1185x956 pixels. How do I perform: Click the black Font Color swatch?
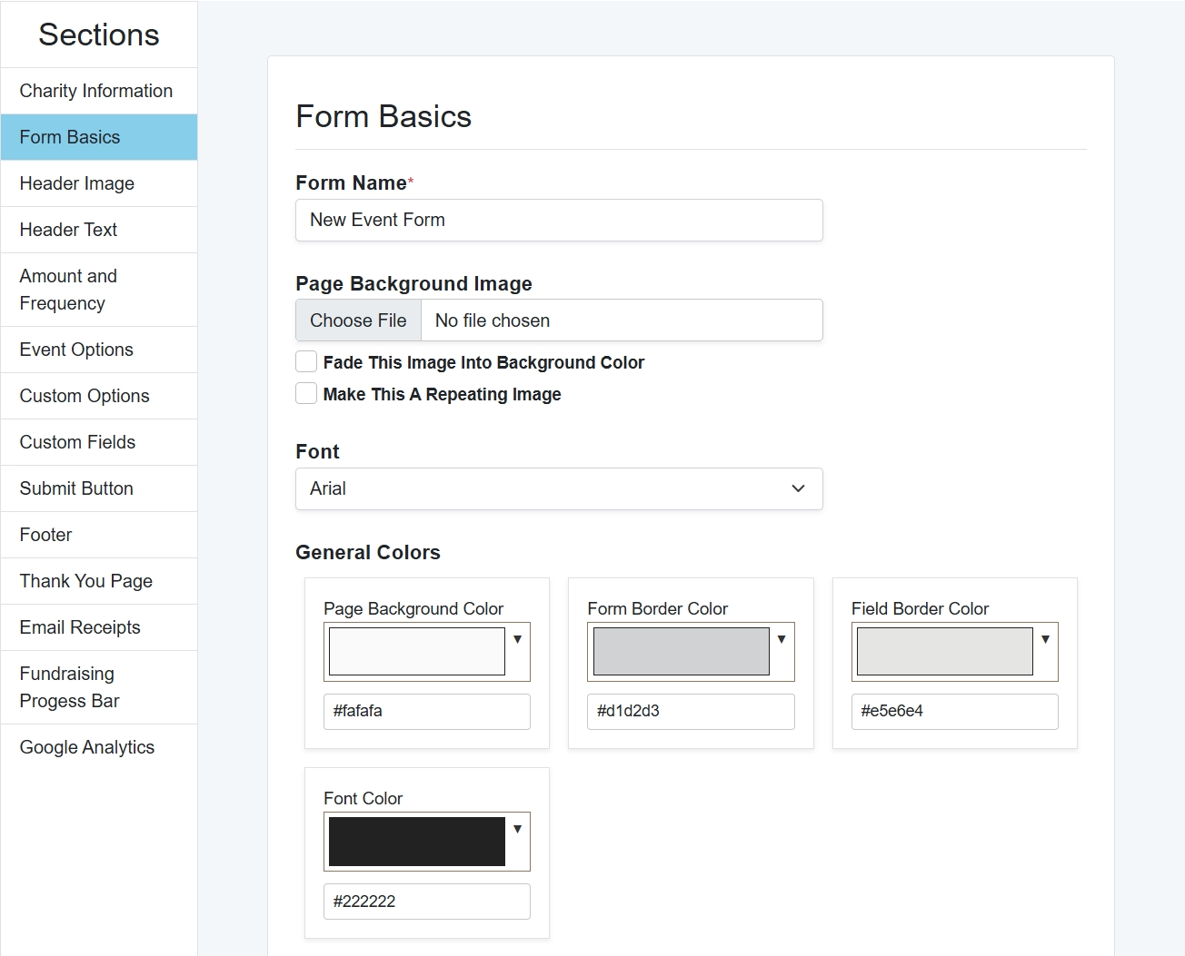(416, 842)
